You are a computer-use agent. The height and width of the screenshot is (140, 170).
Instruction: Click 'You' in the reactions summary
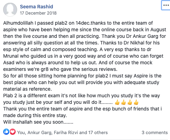[21, 133]
